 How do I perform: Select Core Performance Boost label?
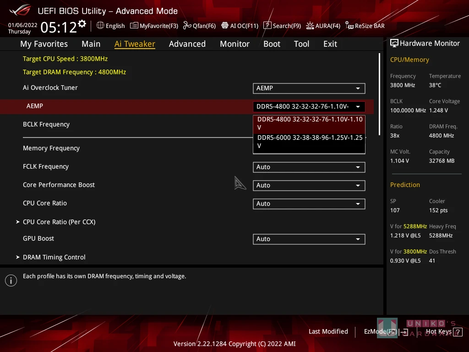pos(59,185)
